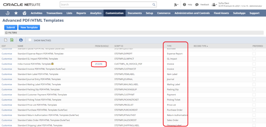
Task: Open bundle 253246 link
Action: click(x=98, y=64)
